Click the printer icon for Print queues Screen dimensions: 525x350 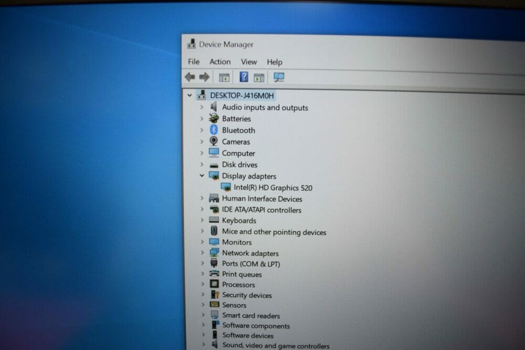coord(214,274)
